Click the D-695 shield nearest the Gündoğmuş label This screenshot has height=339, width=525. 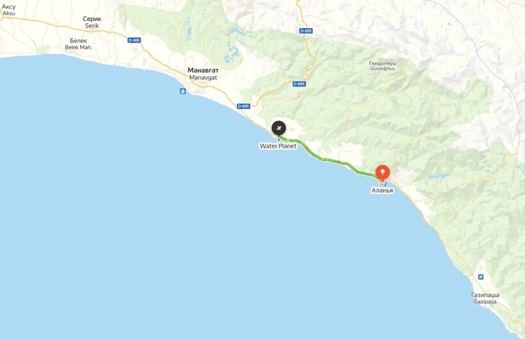click(x=305, y=31)
